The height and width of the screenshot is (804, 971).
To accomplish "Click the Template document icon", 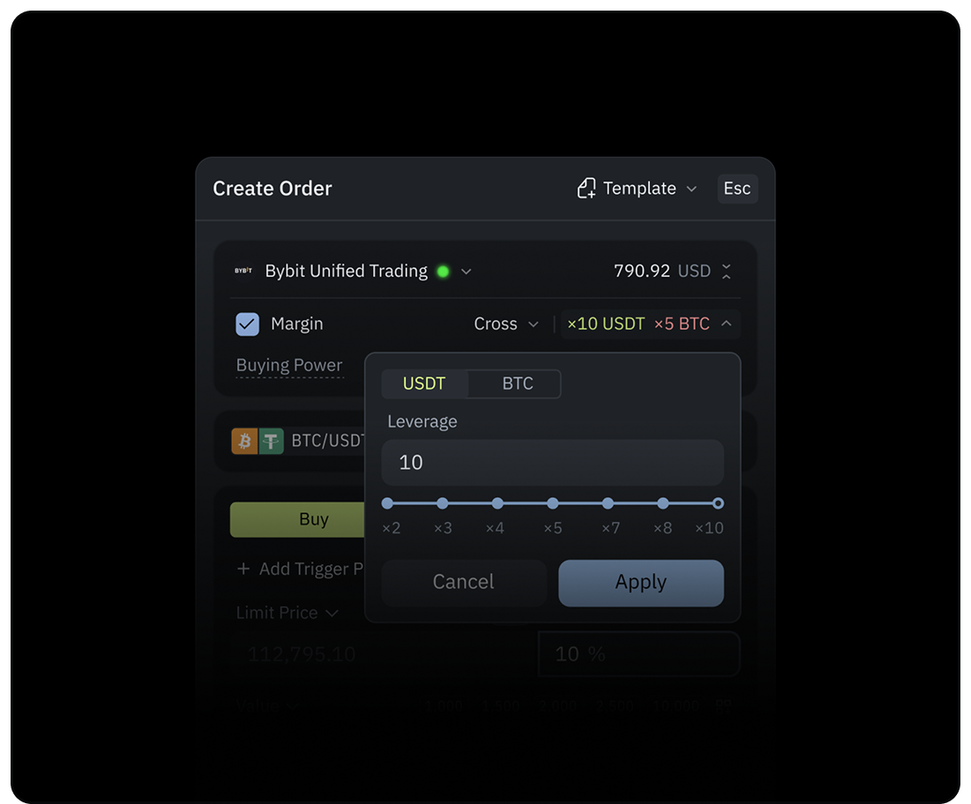I will [x=586, y=188].
